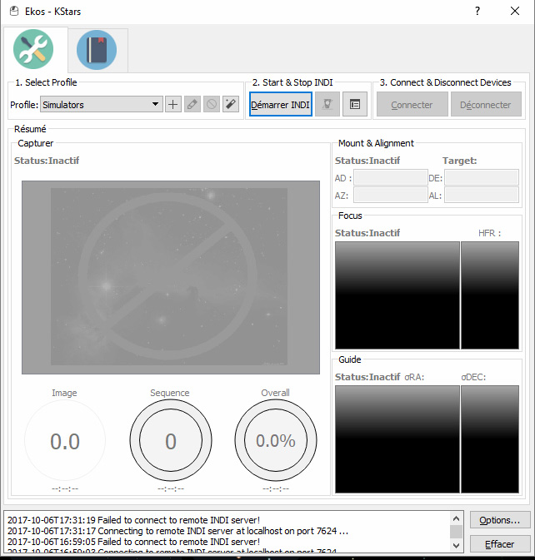Open the INDI control panel lamp icon
This screenshot has height=560, width=535.
327,104
